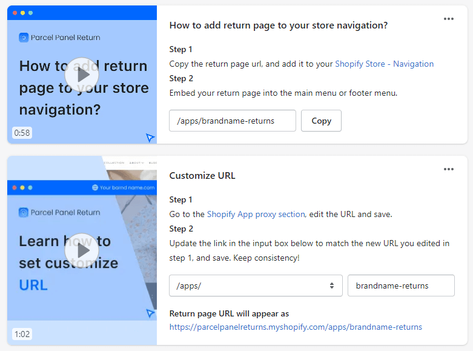Click the 0:58 video duration badge
Image resolution: width=473 pixels, height=351 pixels.
(x=22, y=133)
